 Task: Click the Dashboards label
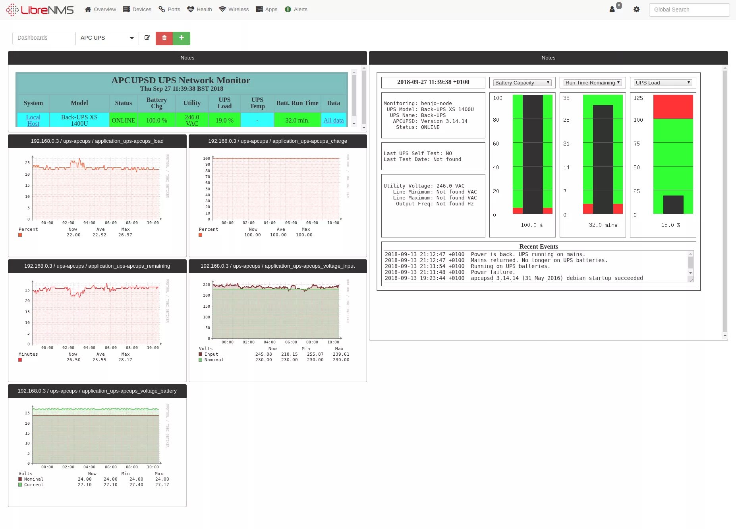pos(44,38)
